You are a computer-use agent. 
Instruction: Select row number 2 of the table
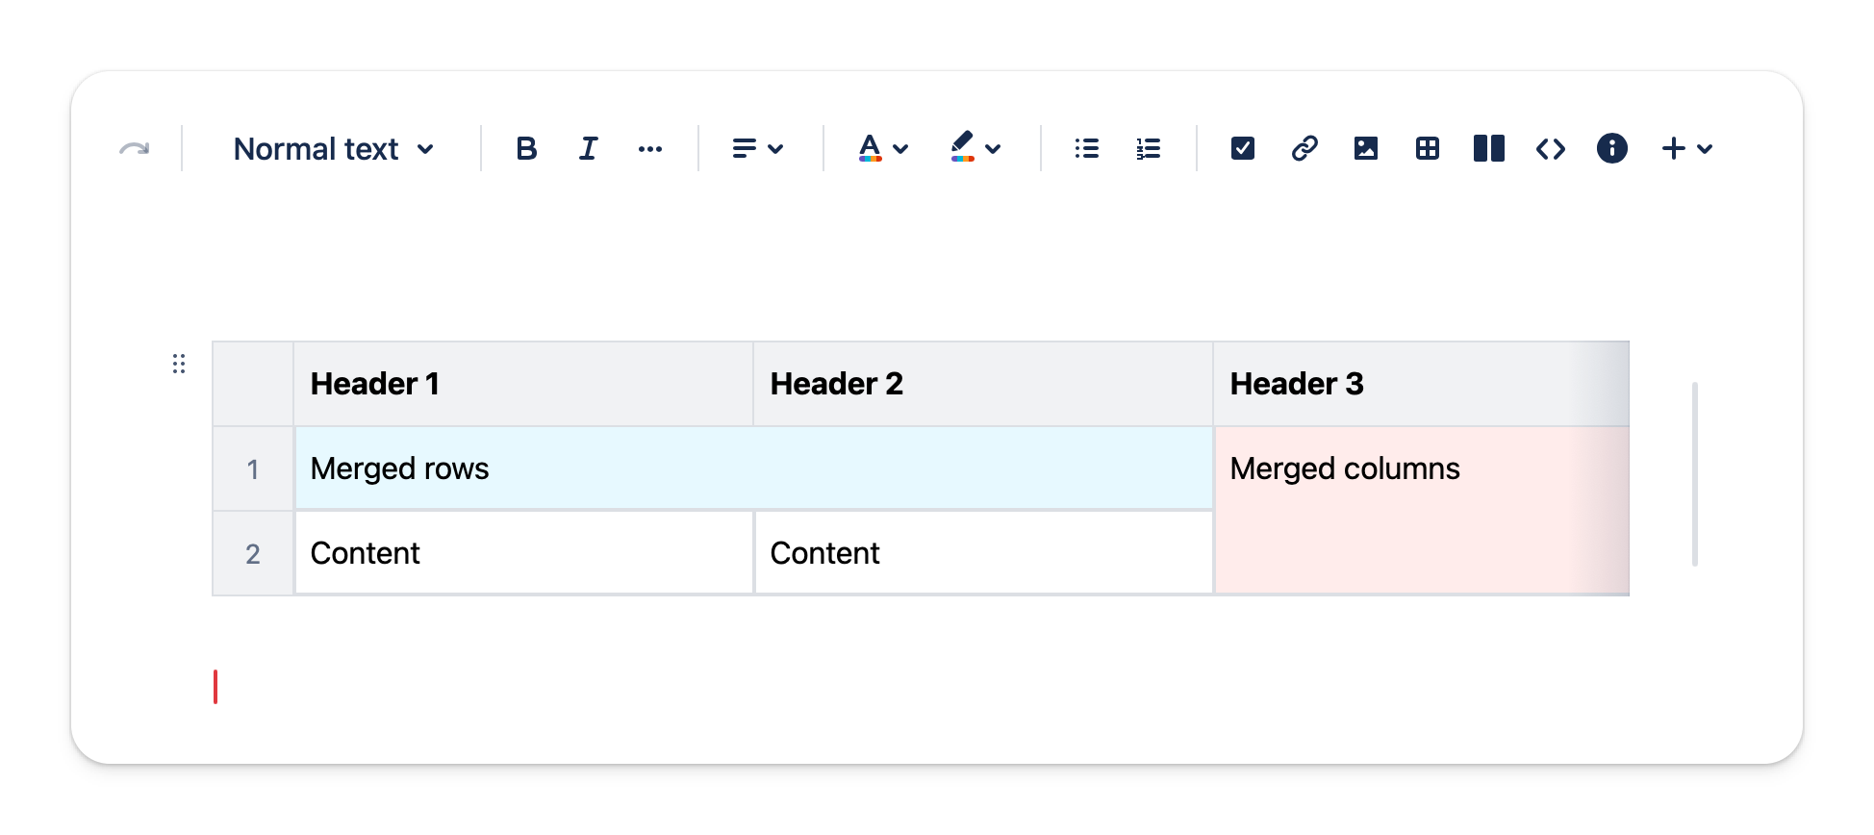pyautogui.click(x=253, y=554)
